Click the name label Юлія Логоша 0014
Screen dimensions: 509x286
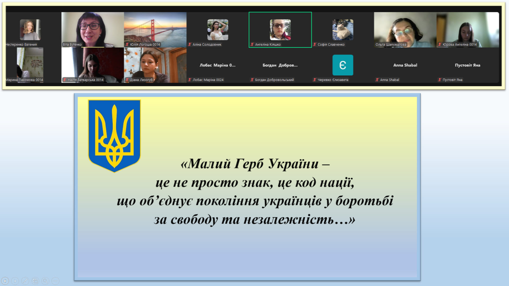click(145, 44)
